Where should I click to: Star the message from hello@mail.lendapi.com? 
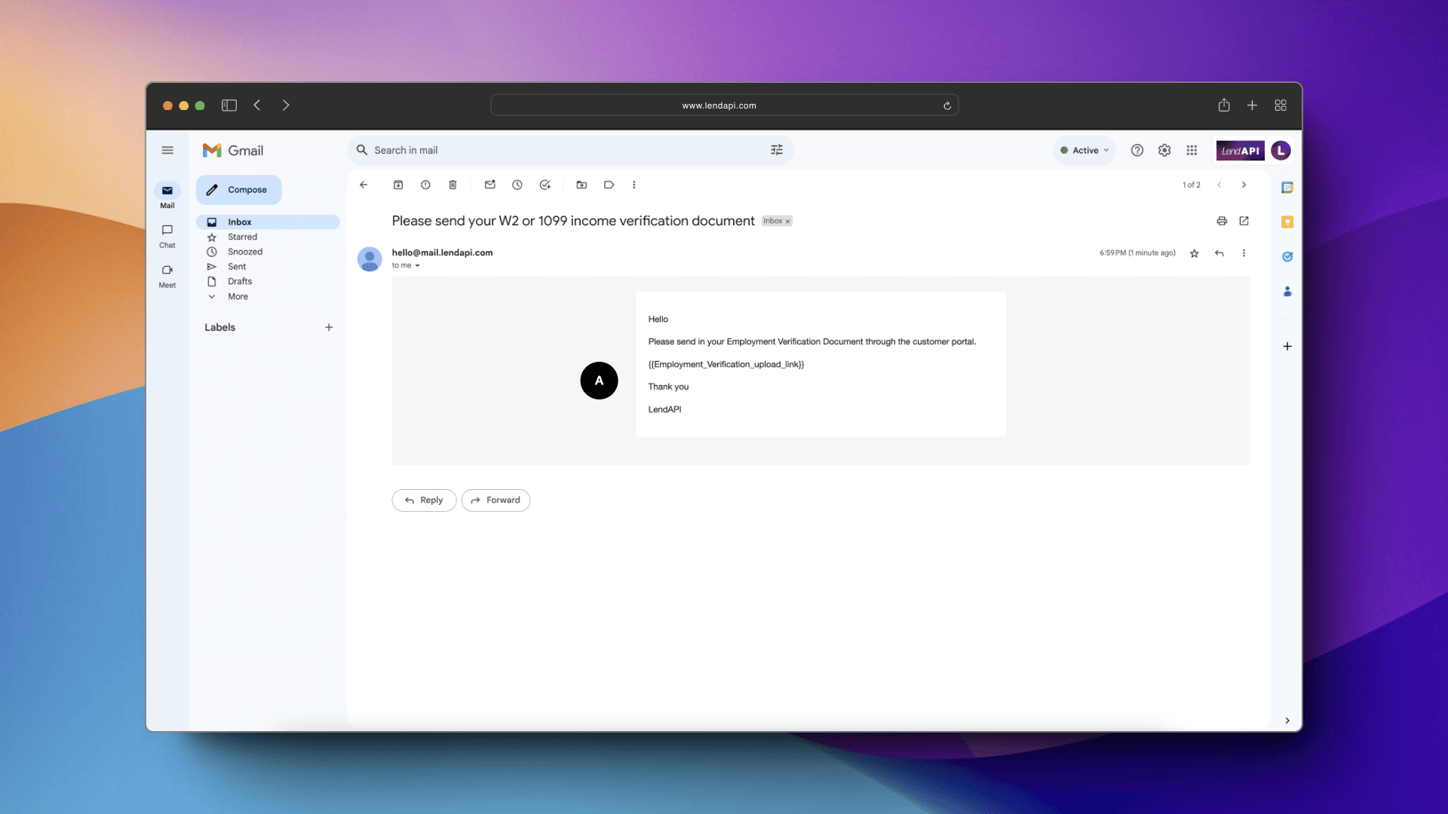pyautogui.click(x=1195, y=253)
